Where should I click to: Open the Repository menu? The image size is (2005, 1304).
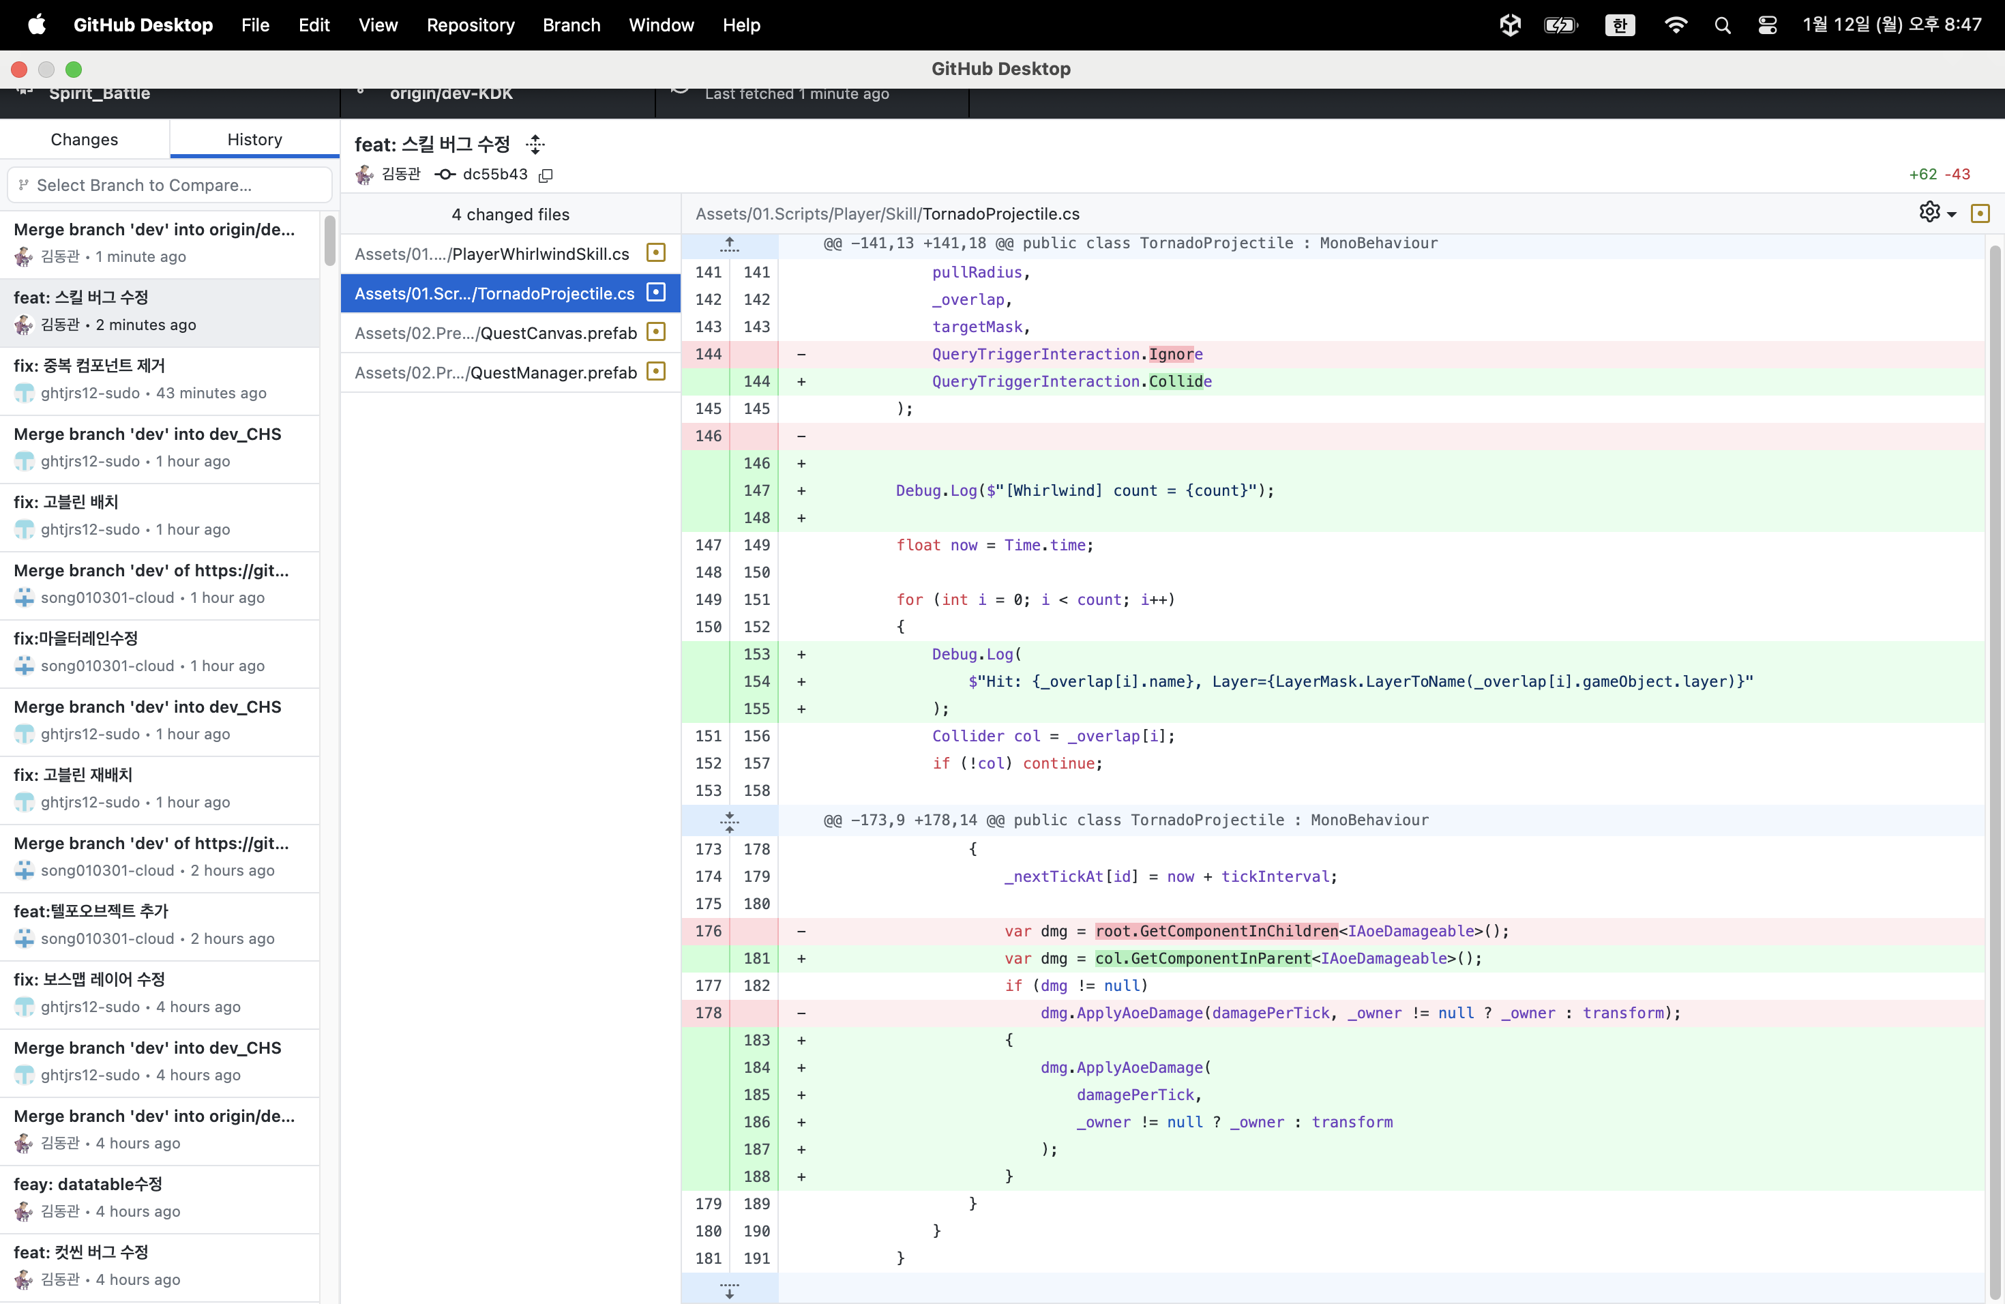pos(470,25)
